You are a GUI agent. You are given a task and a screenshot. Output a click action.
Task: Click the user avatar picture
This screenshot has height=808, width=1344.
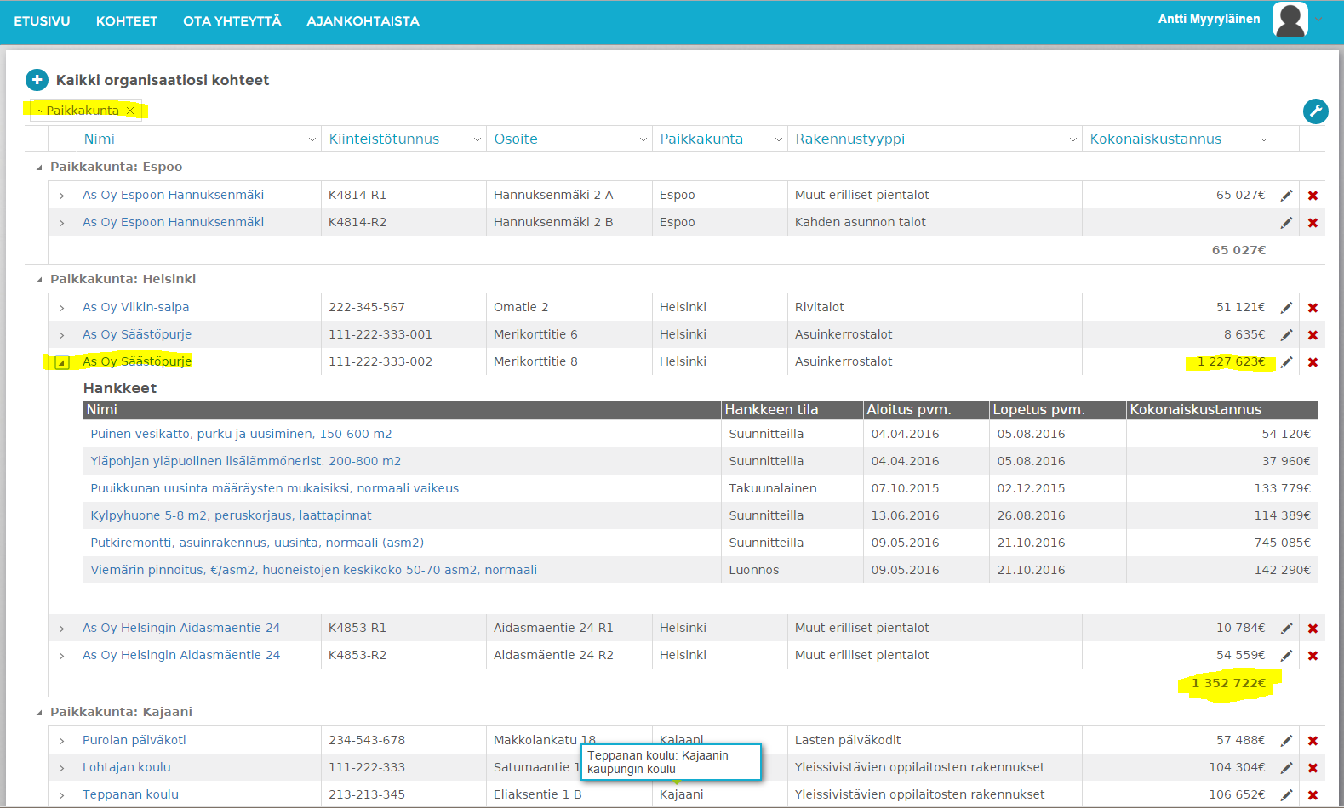[1290, 20]
